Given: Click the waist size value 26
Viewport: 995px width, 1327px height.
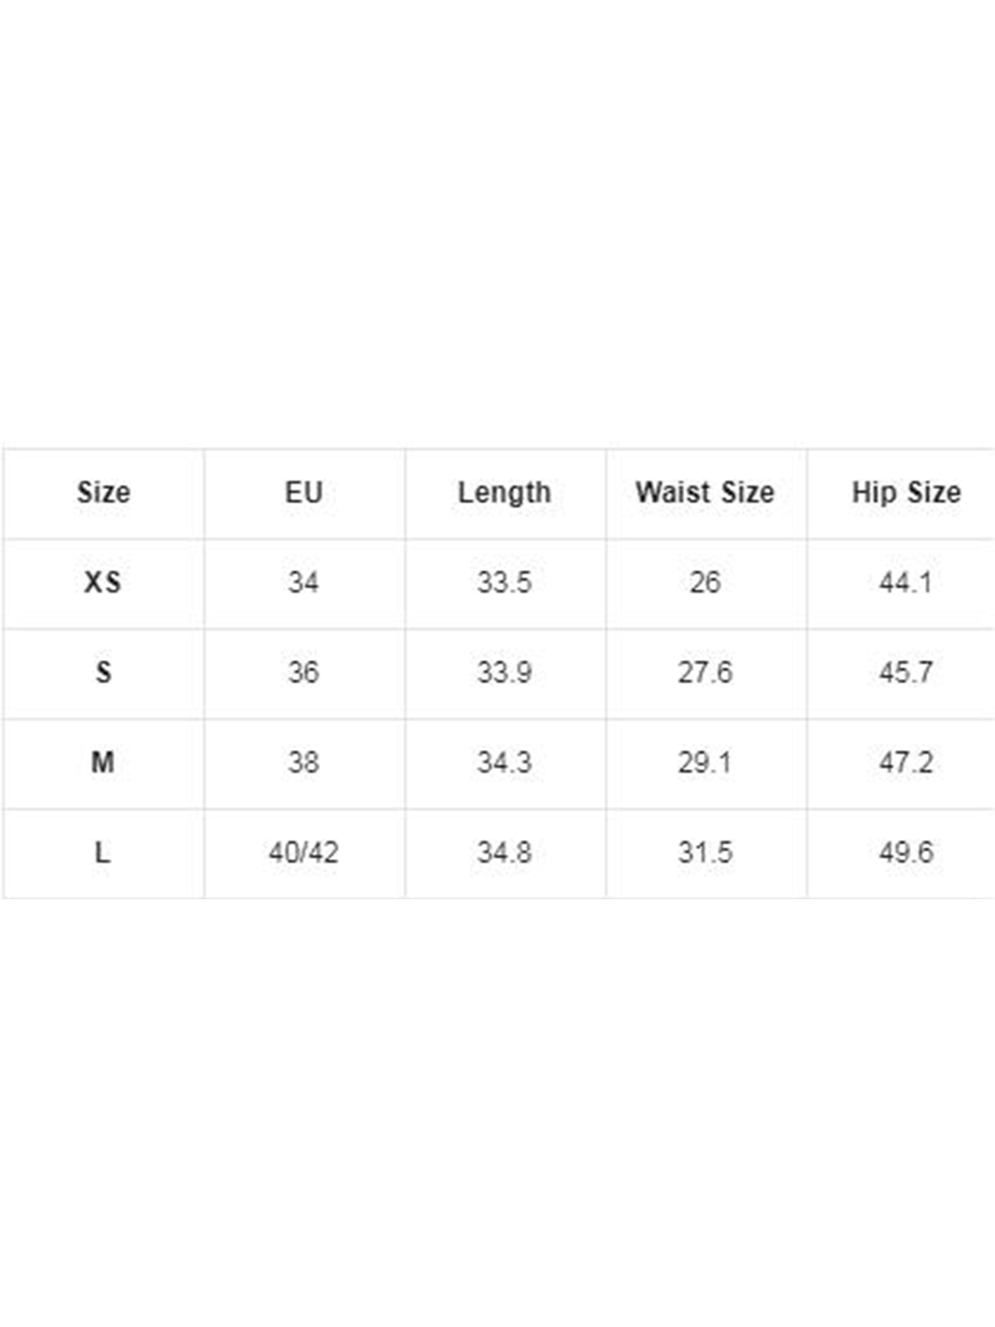Looking at the screenshot, I should pos(705,583).
